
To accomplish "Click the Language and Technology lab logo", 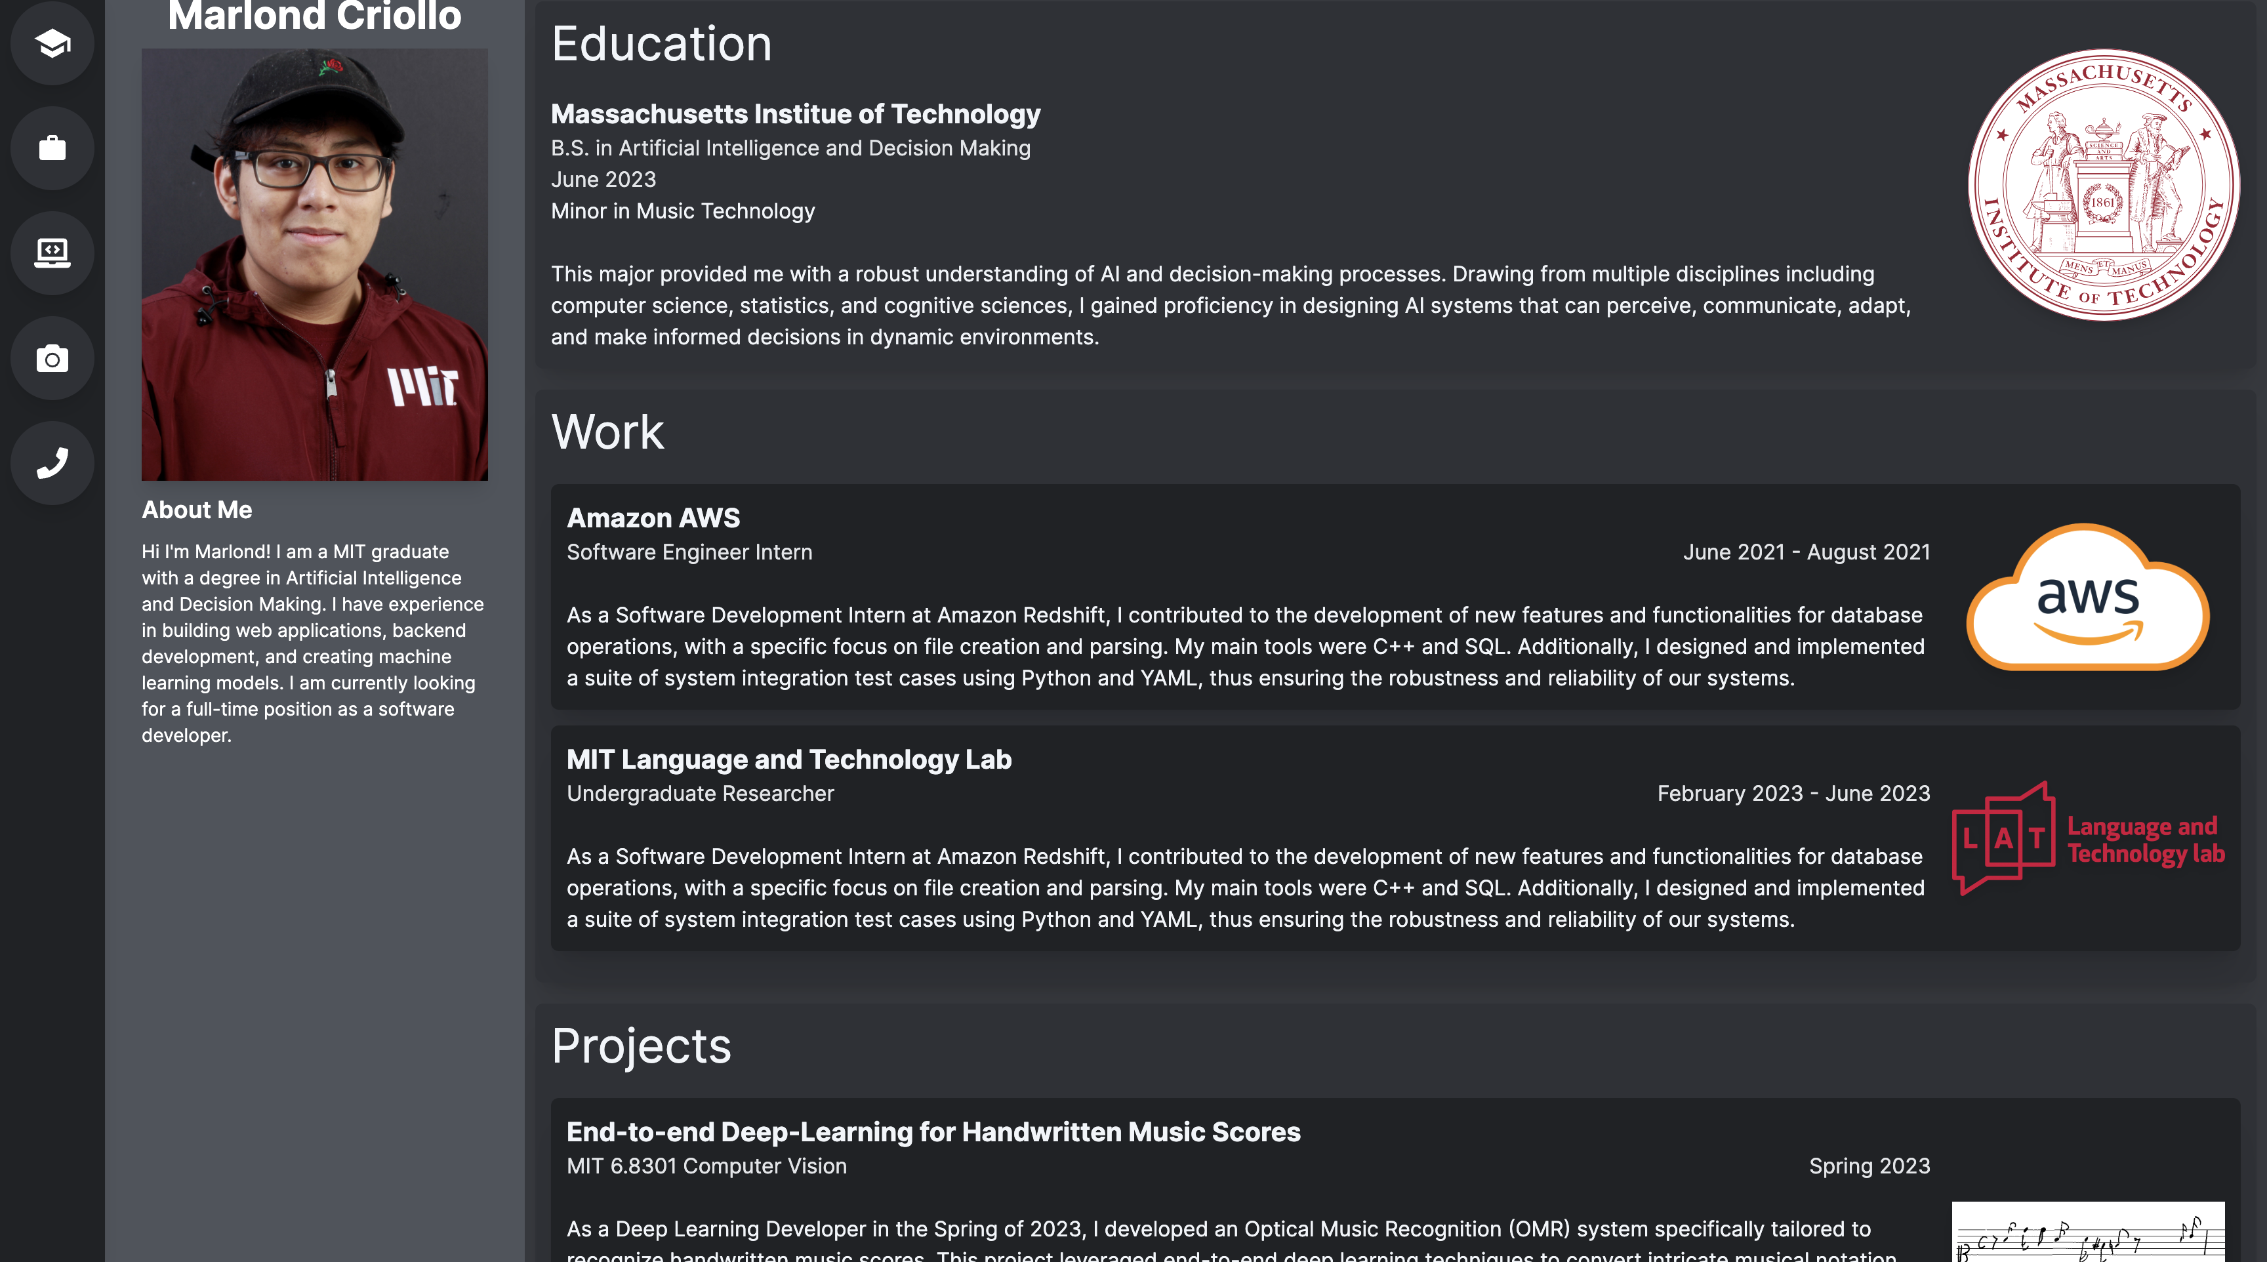I will (x=2089, y=839).
